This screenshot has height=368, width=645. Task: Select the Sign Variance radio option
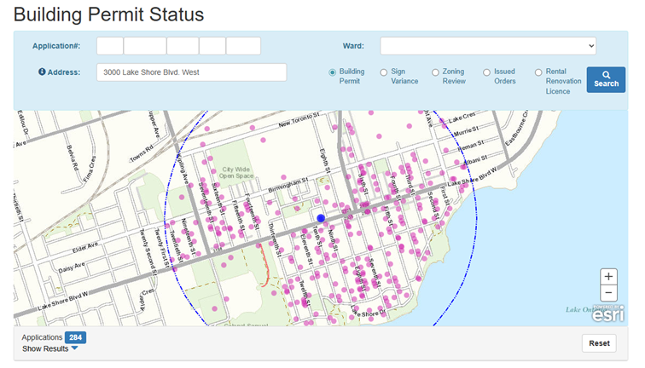[384, 72]
